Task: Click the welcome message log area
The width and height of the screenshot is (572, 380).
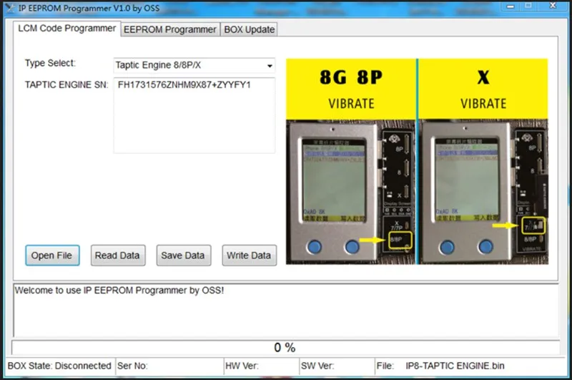Action: tap(285, 310)
